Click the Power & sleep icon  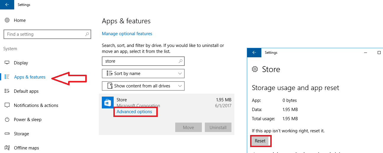[7, 119]
